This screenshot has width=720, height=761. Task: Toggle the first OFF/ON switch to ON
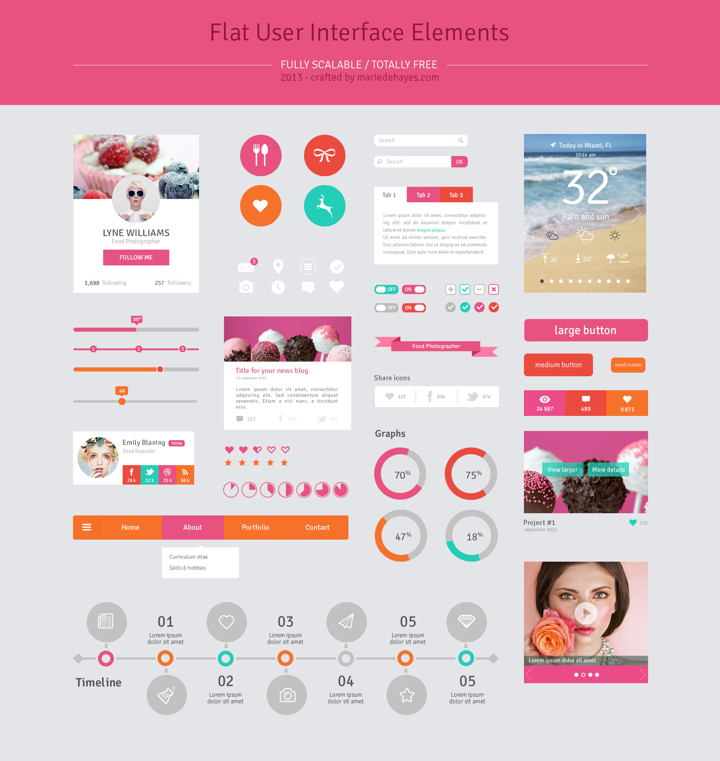388,292
